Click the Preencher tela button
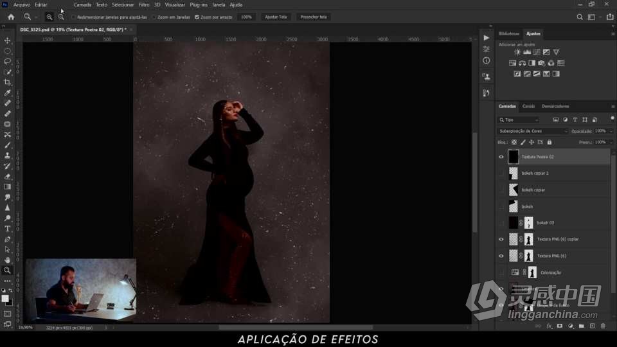 pyautogui.click(x=313, y=17)
